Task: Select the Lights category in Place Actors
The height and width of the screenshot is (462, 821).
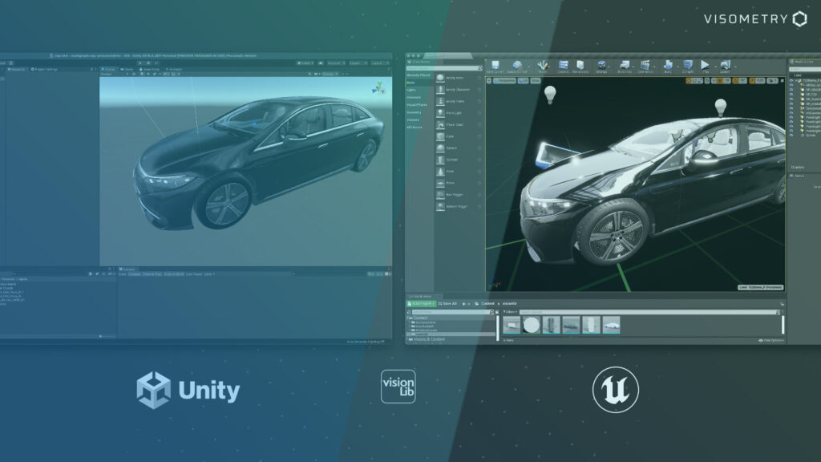Action: [411, 90]
